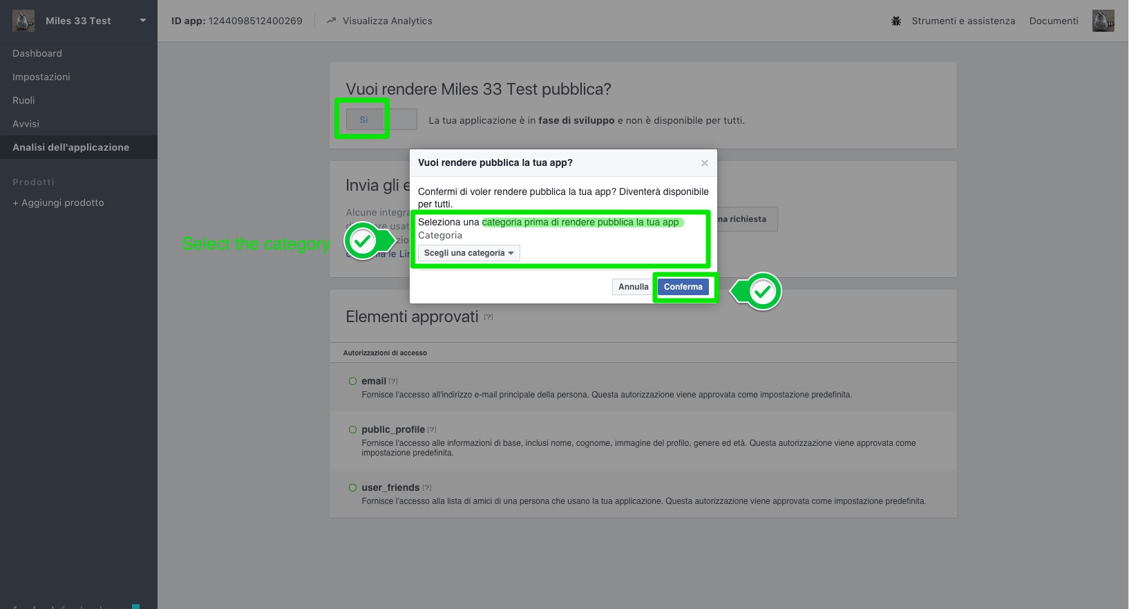The height and width of the screenshot is (609, 1129).
Task: Close the dialog with the X icon
Action: point(705,163)
